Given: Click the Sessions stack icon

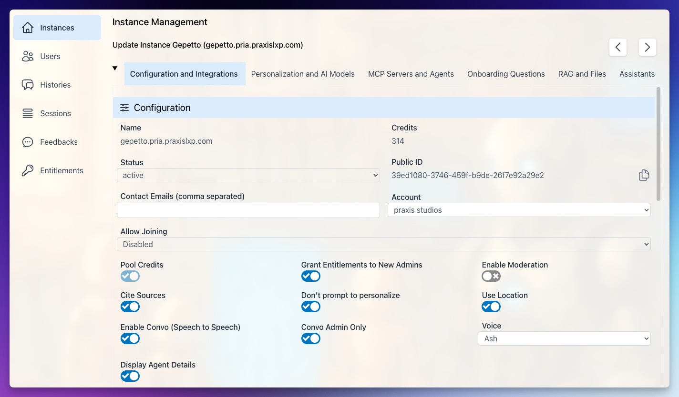Looking at the screenshot, I should tap(28, 113).
